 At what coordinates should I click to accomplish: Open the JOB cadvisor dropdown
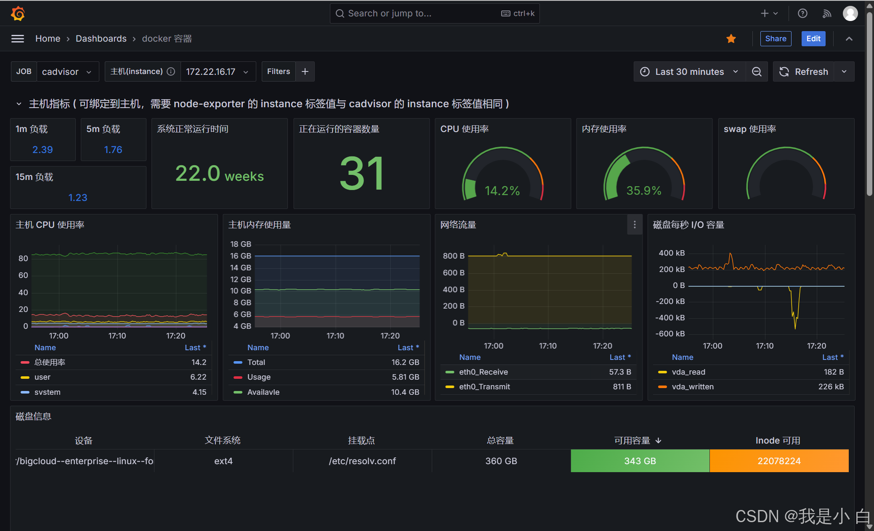point(67,72)
